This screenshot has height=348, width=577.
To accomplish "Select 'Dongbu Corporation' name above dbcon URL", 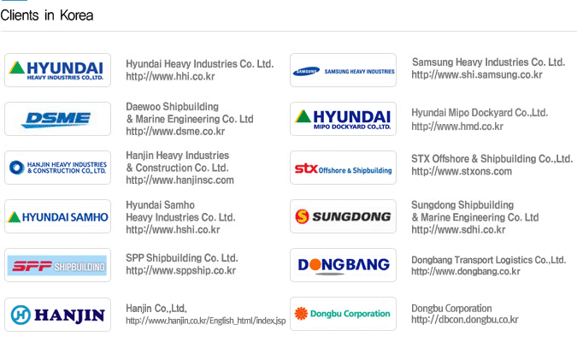I will tap(451, 308).
